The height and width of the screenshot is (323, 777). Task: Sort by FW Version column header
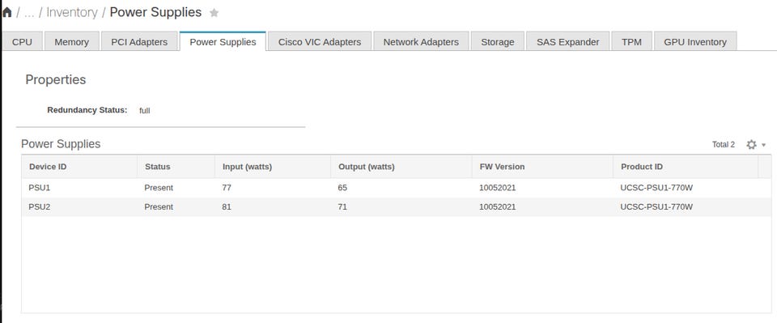542,167
